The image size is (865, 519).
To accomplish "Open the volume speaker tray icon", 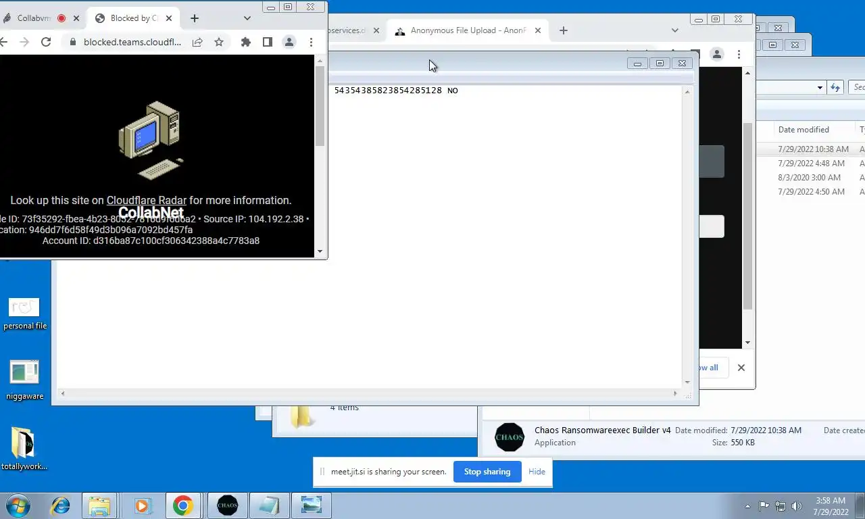I will tap(797, 505).
